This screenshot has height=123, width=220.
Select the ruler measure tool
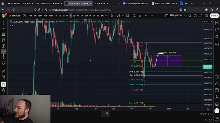4,71
